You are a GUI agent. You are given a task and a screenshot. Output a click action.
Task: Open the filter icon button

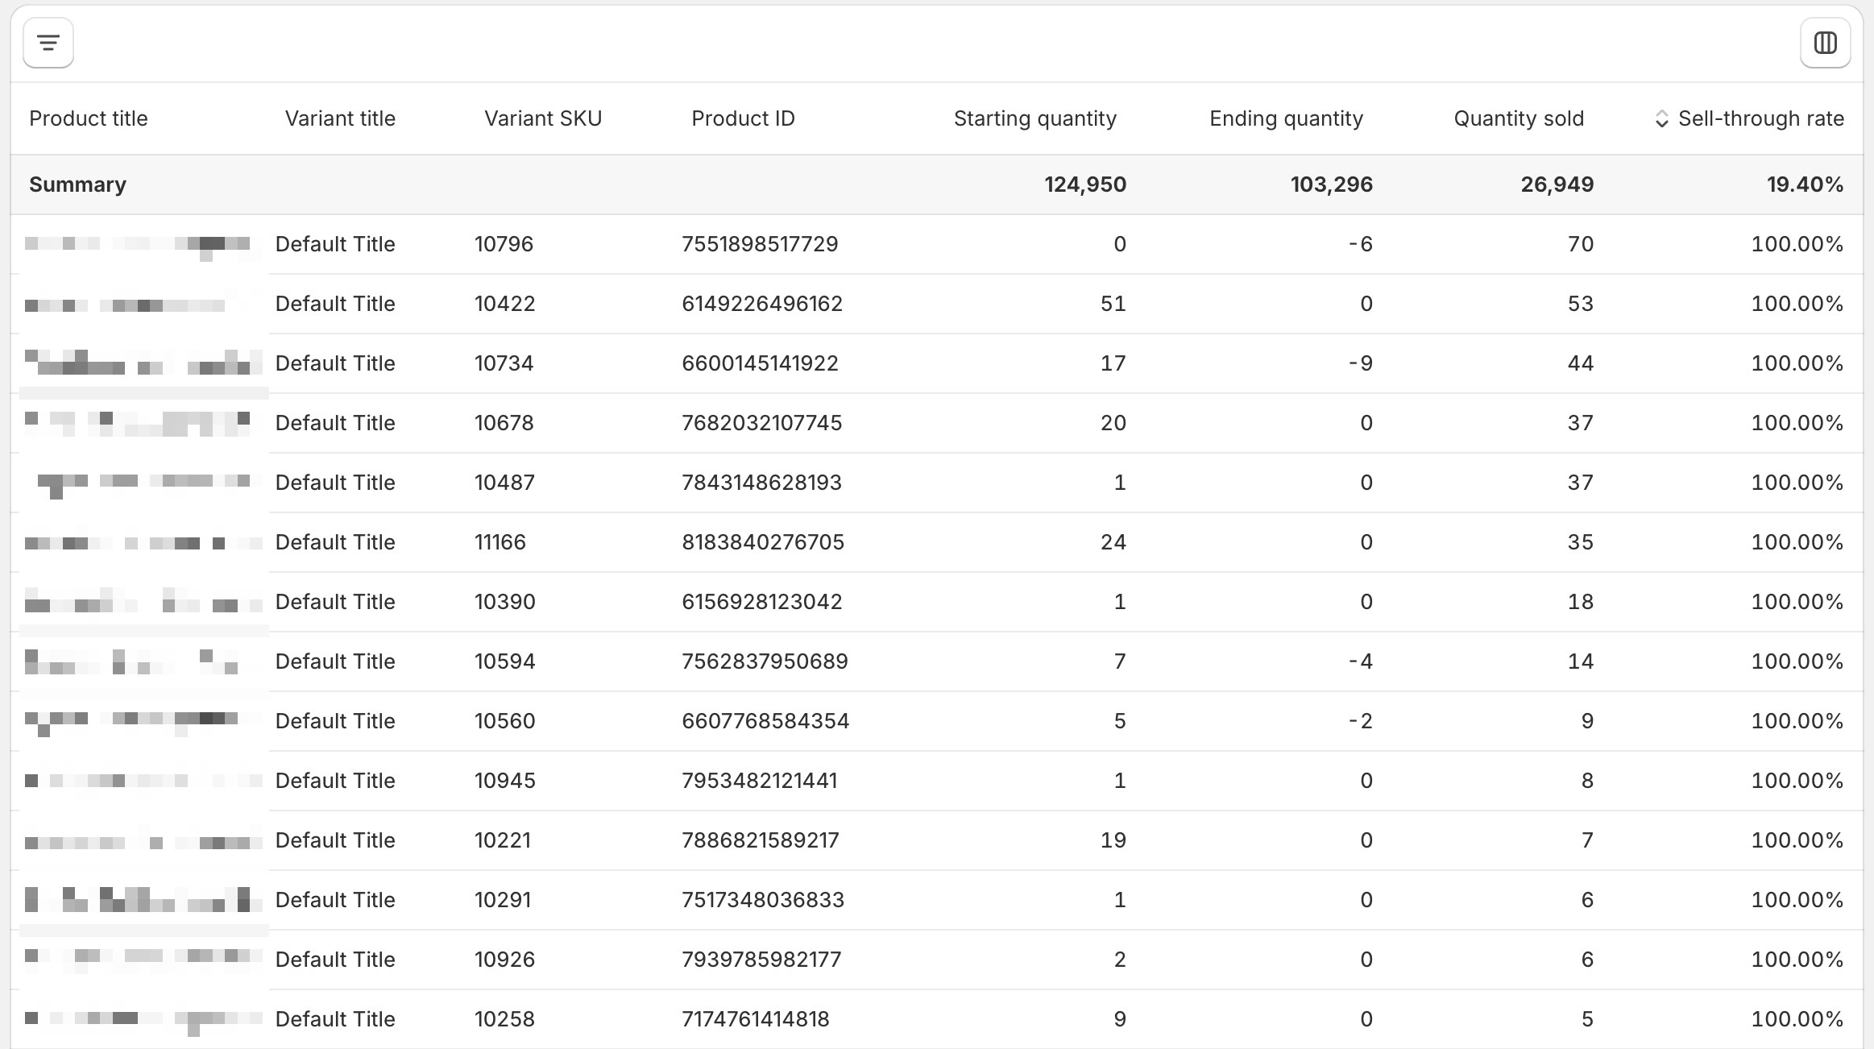48,43
